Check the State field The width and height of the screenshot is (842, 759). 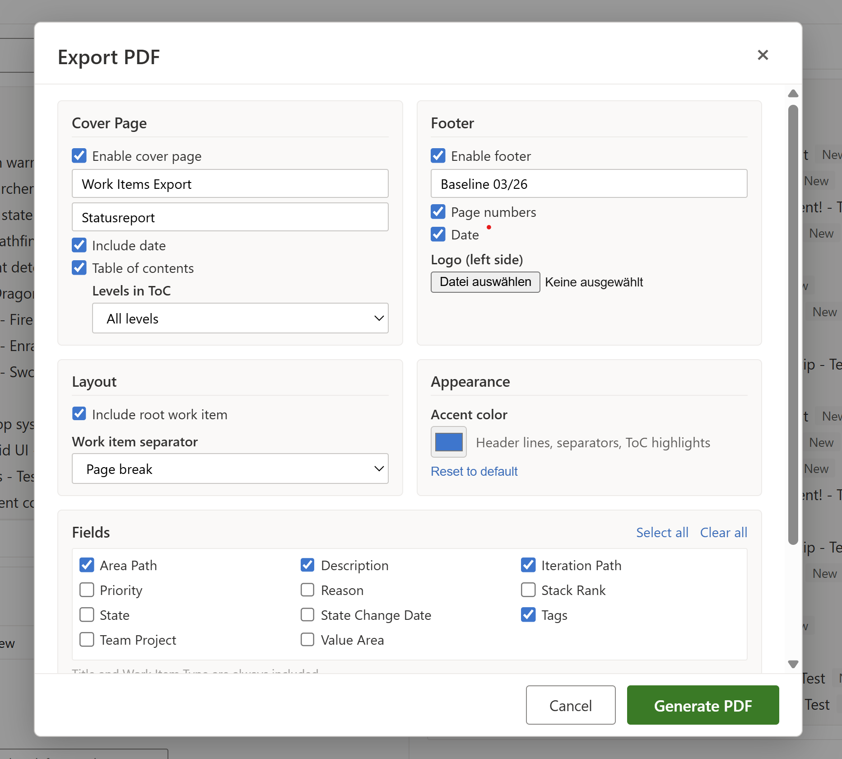pyautogui.click(x=87, y=614)
